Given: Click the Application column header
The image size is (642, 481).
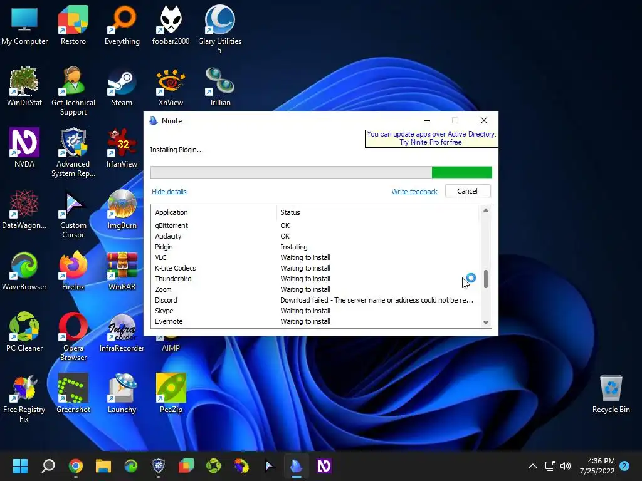Looking at the screenshot, I should pos(214,212).
